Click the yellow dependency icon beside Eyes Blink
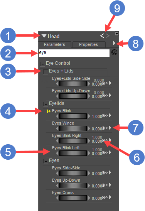Image resolution: width=145 pixels, height=211 pixels. (49, 111)
